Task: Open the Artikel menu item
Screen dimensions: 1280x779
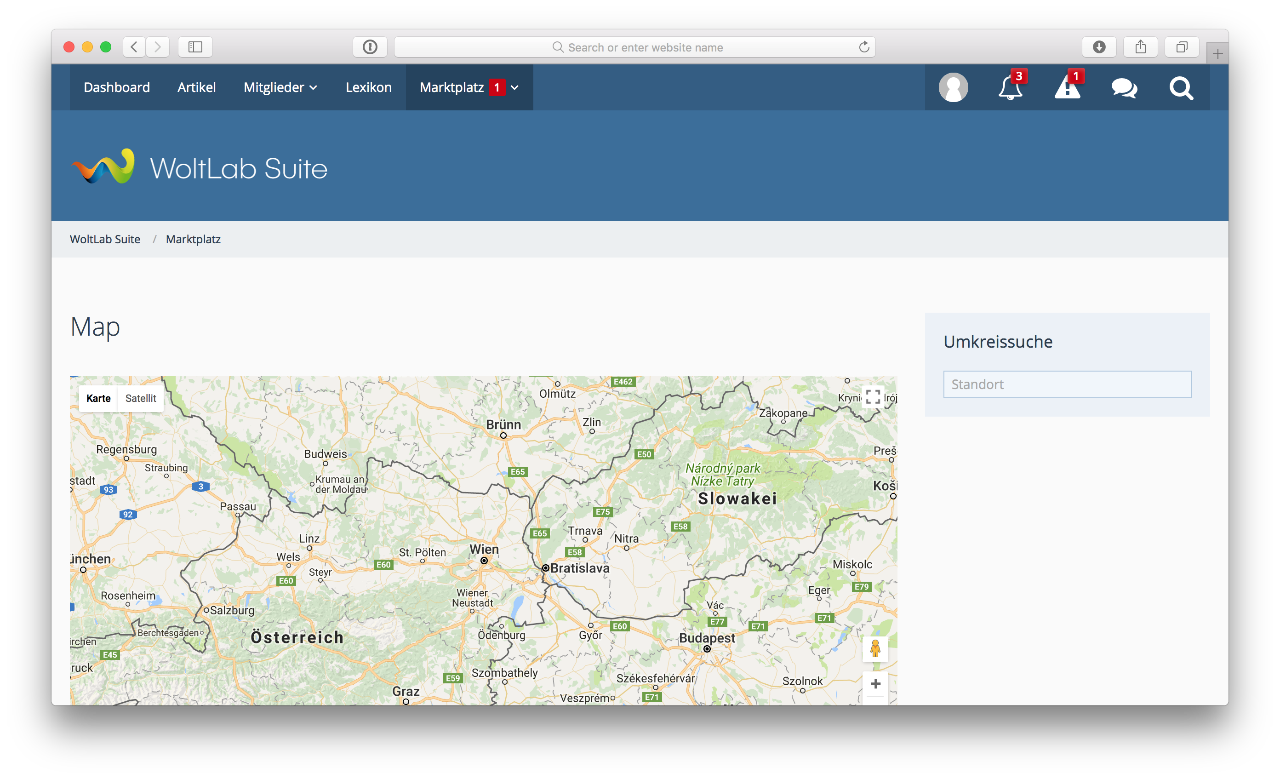Action: 196,87
